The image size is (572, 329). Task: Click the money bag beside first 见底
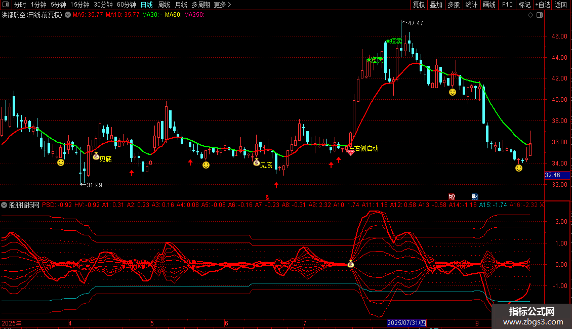96,156
